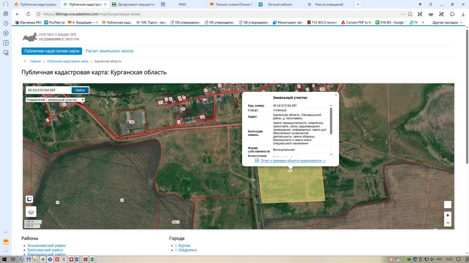Click the Публичная кадастровая карта blue tab
Viewport: 469px width, 263px height.
tap(52, 51)
